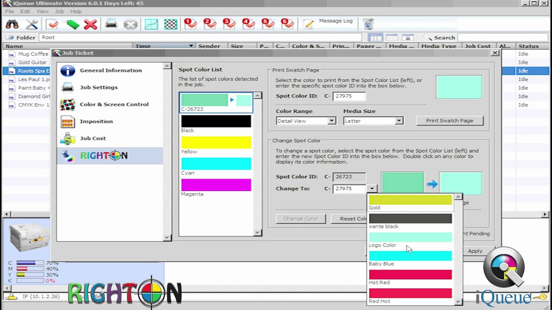
Task: Open the Message Log pencil icon
Action: (x=308, y=24)
